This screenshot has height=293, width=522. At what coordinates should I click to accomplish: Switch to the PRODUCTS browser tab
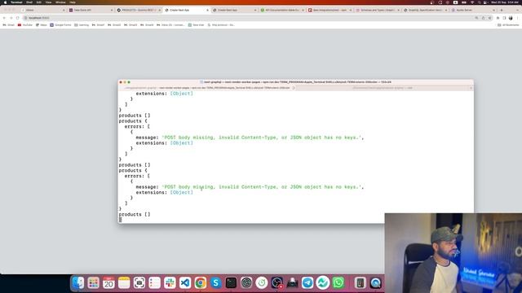click(x=138, y=11)
